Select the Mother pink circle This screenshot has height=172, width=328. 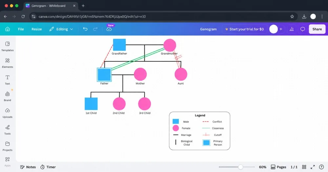tap(140, 74)
